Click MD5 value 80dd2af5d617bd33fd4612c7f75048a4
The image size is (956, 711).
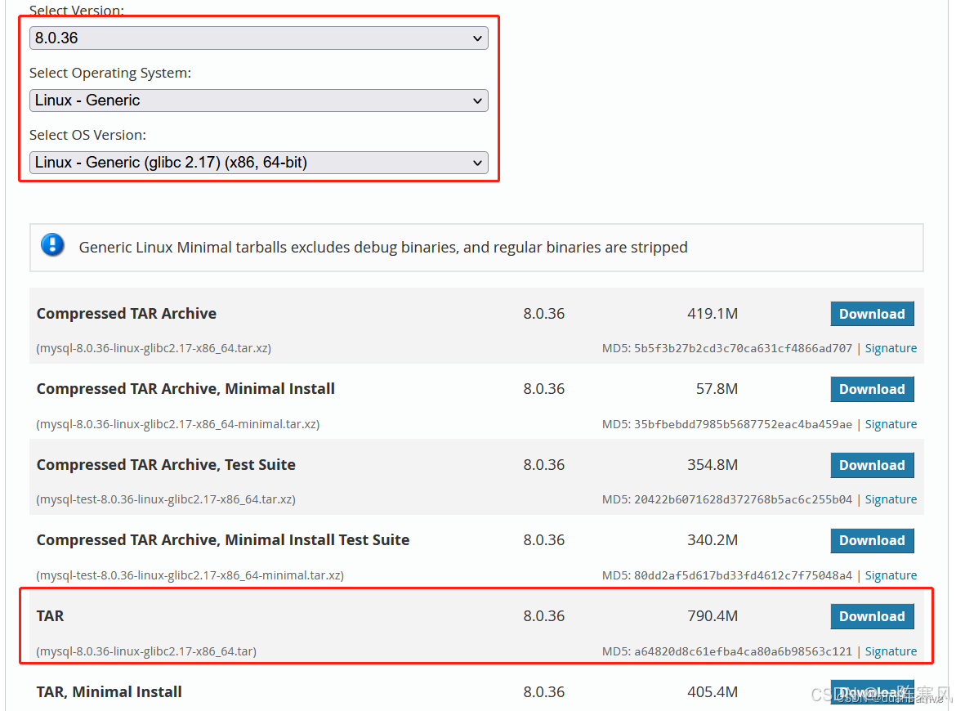point(743,575)
